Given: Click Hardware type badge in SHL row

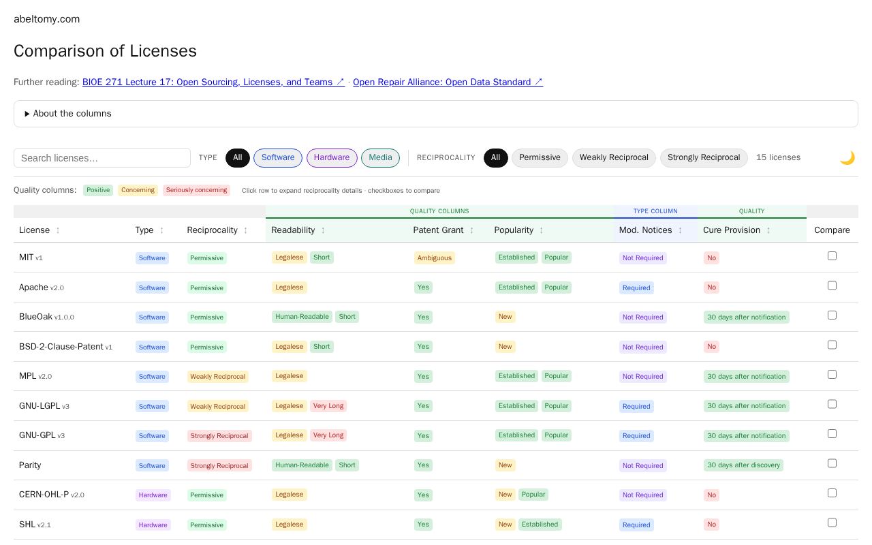Looking at the screenshot, I should [x=153, y=525].
